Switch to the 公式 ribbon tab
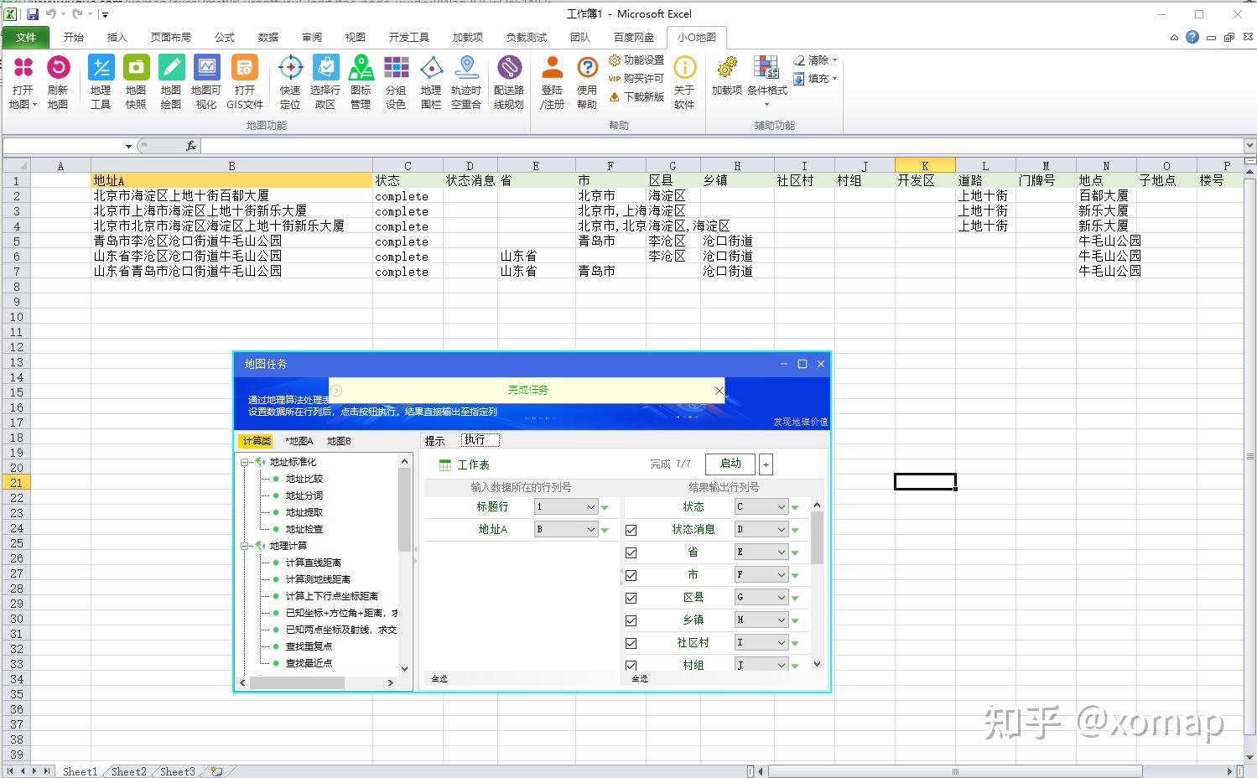 [x=224, y=37]
